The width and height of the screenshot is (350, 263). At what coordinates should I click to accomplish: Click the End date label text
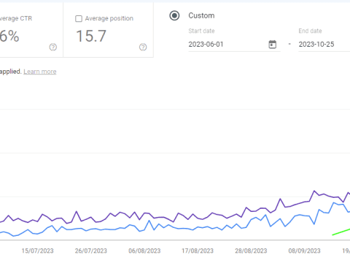click(310, 31)
